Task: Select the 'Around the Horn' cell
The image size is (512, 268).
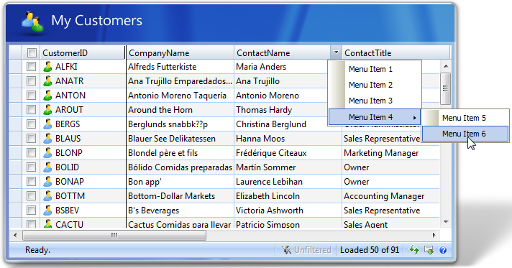Action: tap(180, 110)
